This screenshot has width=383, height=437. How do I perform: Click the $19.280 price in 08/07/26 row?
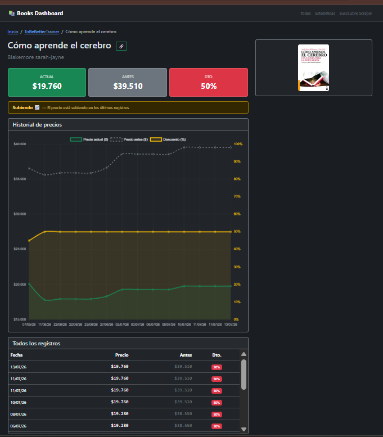click(120, 413)
